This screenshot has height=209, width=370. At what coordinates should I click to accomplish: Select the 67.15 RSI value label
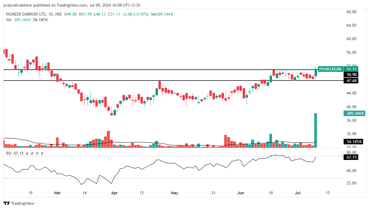coord(352,157)
